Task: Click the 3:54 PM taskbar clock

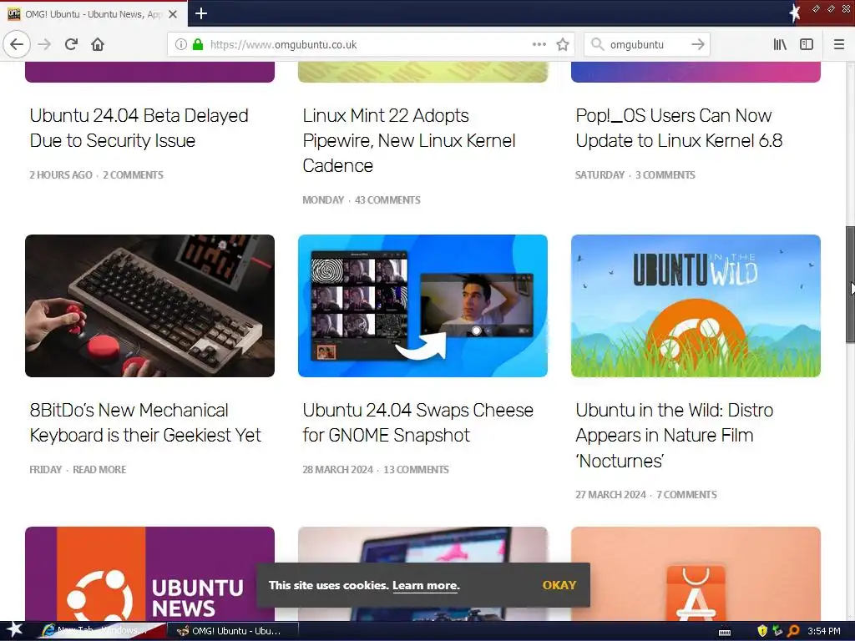Action: coord(824,631)
